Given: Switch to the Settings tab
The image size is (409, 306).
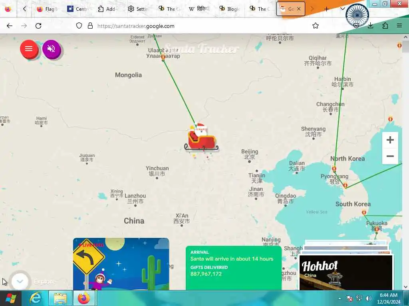Looking at the screenshot, I should coord(138,9).
